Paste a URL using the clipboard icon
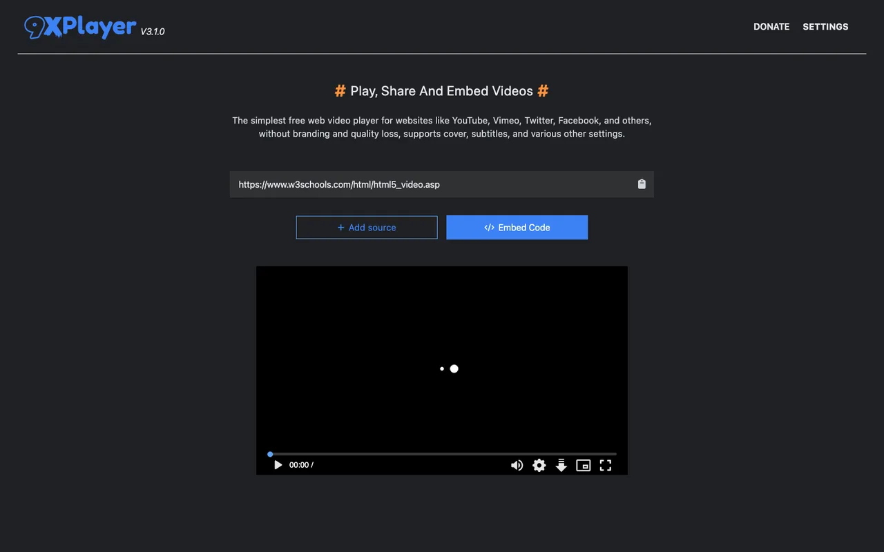The height and width of the screenshot is (552, 884). pos(641,184)
